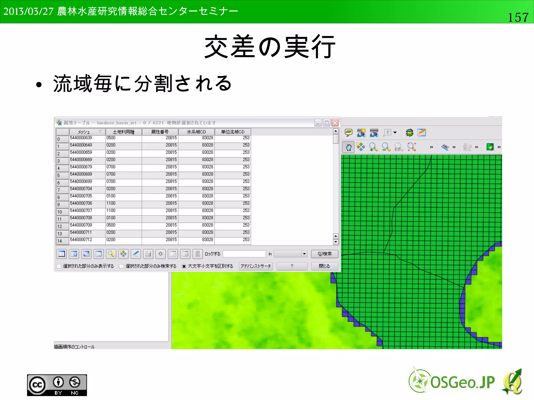Click the Show Bookmarks HOME globe icon
Image resolution: width=534 pixels, height=400 pixels.
coord(374,132)
